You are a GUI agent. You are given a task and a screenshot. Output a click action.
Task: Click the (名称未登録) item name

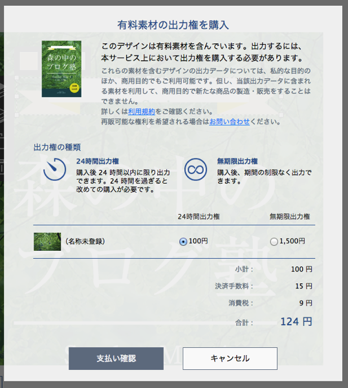click(85, 241)
